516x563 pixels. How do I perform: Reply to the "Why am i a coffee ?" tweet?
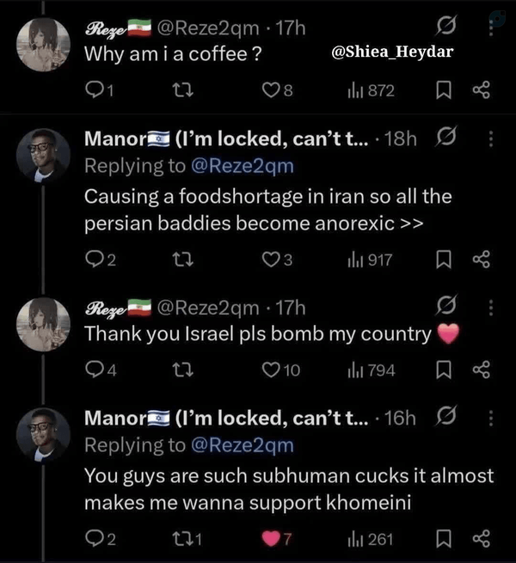100,90
